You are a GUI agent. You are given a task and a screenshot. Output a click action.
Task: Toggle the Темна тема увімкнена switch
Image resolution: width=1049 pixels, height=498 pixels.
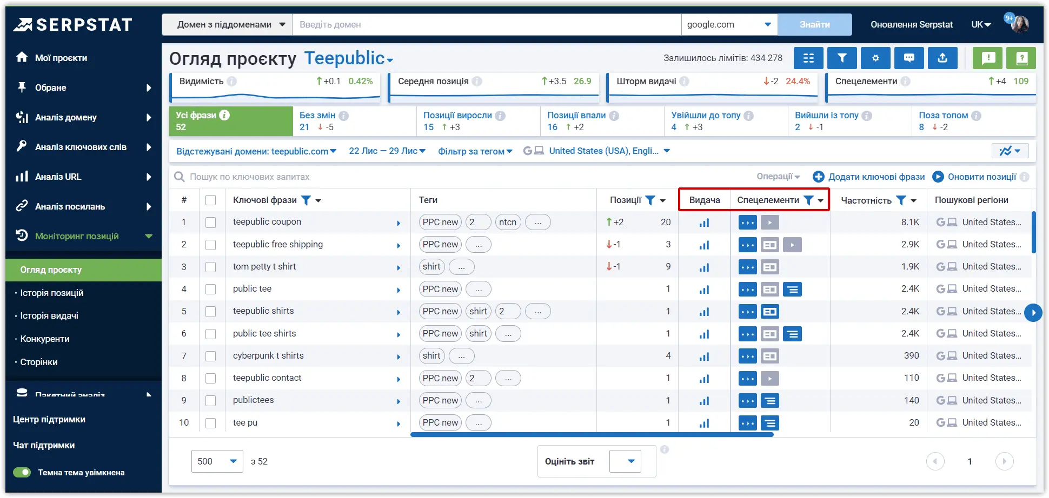[x=22, y=473]
